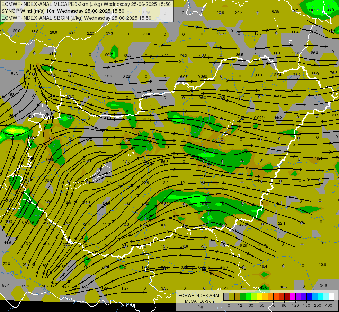Image resolution: width=339 pixels, height=312 pixels.
Task: Click the map value '73.8'
Action: [x=185, y=246]
